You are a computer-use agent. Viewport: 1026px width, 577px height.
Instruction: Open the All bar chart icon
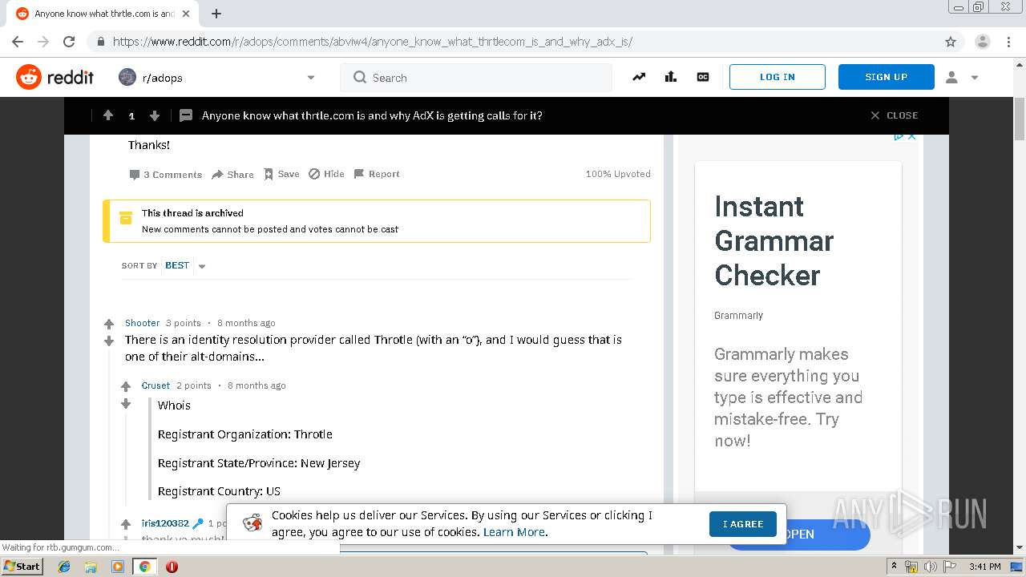click(x=671, y=77)
